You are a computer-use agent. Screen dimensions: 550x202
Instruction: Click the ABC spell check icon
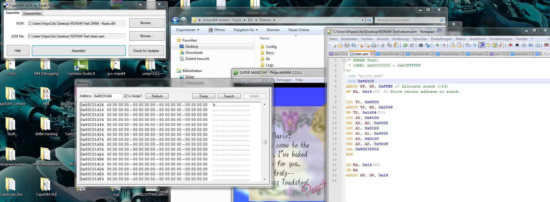tap(546, 45)
